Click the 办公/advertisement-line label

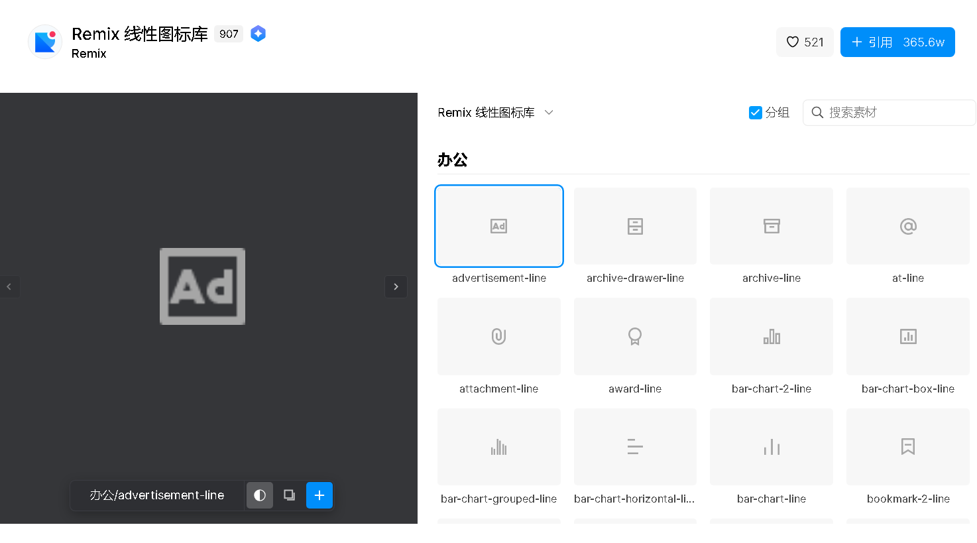157,495
